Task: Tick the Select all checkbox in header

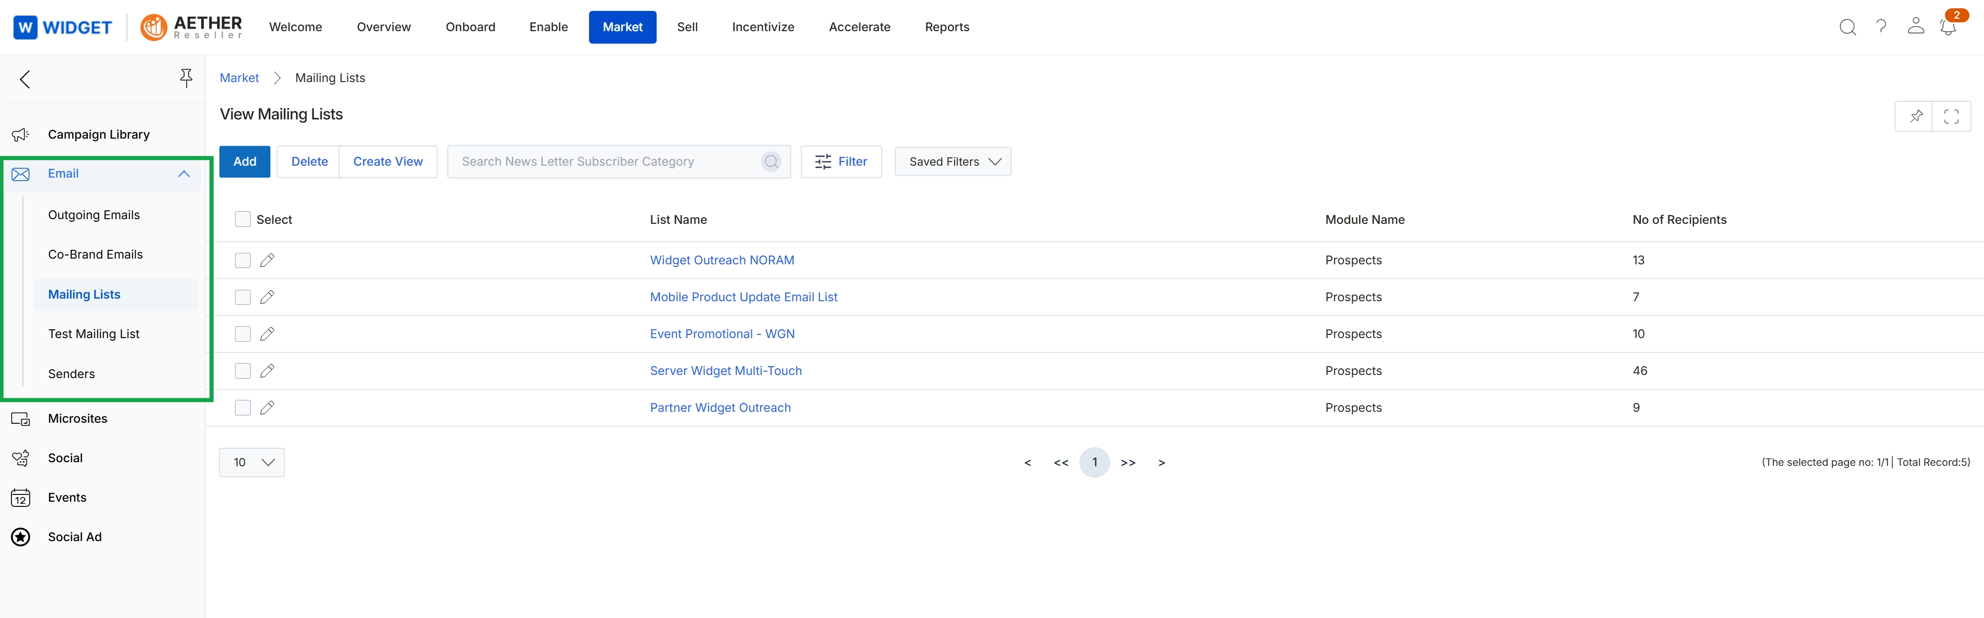Action: [x=243, y=220]
